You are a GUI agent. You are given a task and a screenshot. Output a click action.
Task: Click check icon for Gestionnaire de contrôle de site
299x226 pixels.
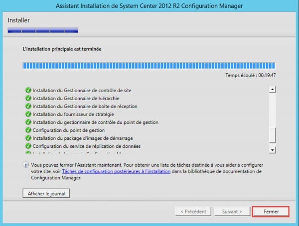(28, 90)
